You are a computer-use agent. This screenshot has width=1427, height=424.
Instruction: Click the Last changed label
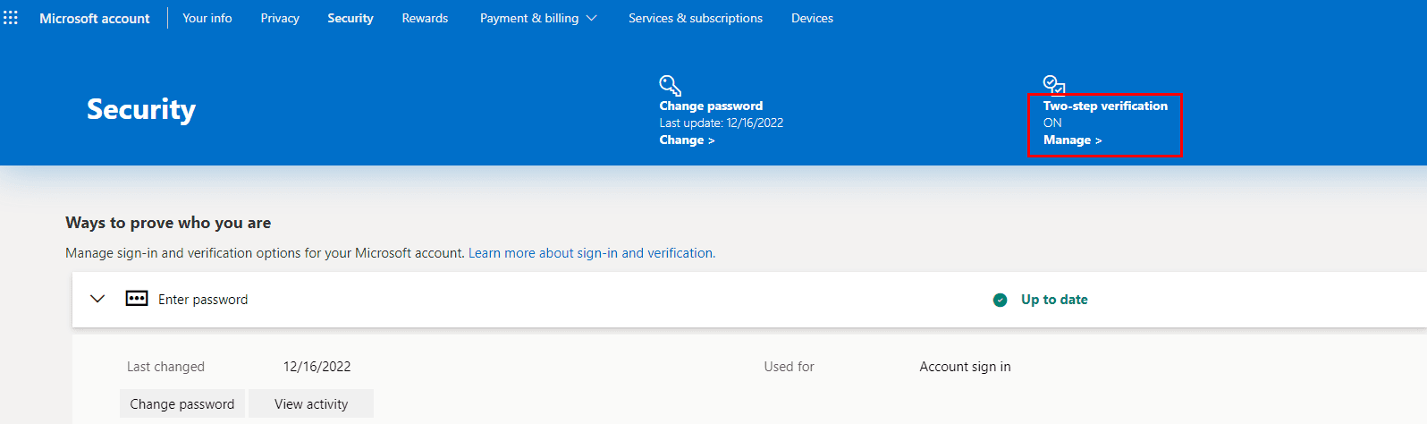tap(165, 367)
